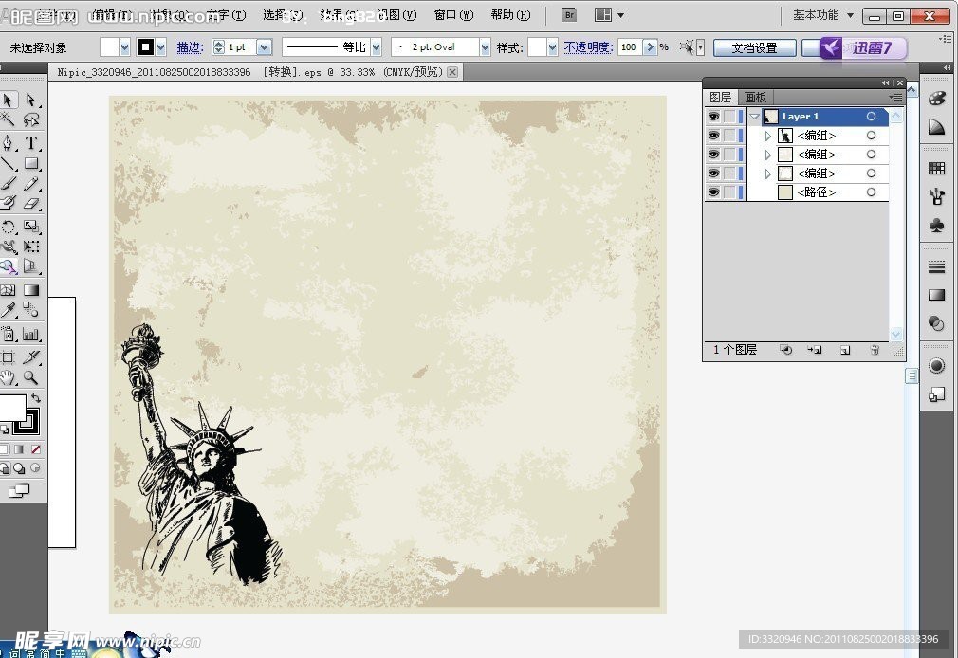Expand the 编组 group with statue thumbnail
958x658 pixels.
[768, 136]
